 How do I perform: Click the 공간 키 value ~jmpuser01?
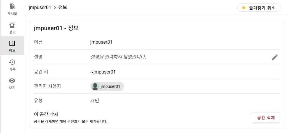pyautogui.click(x=103, y=72)
